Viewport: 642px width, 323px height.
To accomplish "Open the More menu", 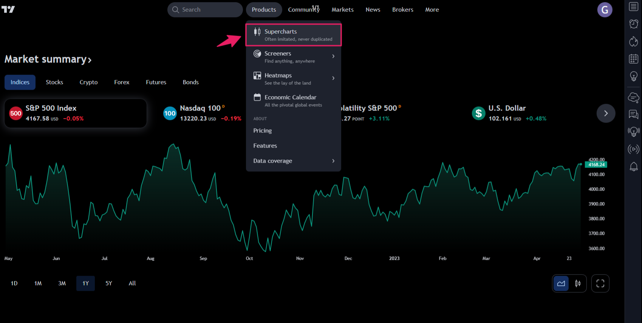I will coord(432,10).
